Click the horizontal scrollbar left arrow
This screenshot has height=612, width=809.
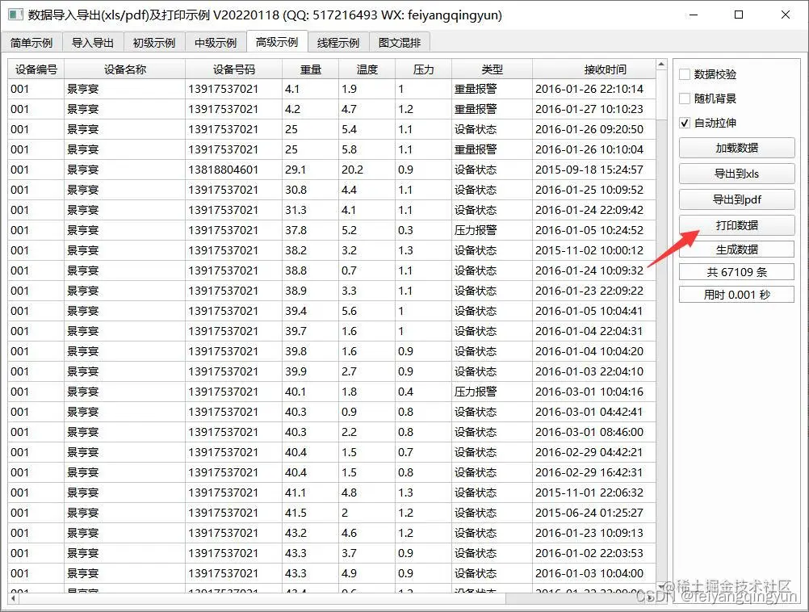[13, 598]
